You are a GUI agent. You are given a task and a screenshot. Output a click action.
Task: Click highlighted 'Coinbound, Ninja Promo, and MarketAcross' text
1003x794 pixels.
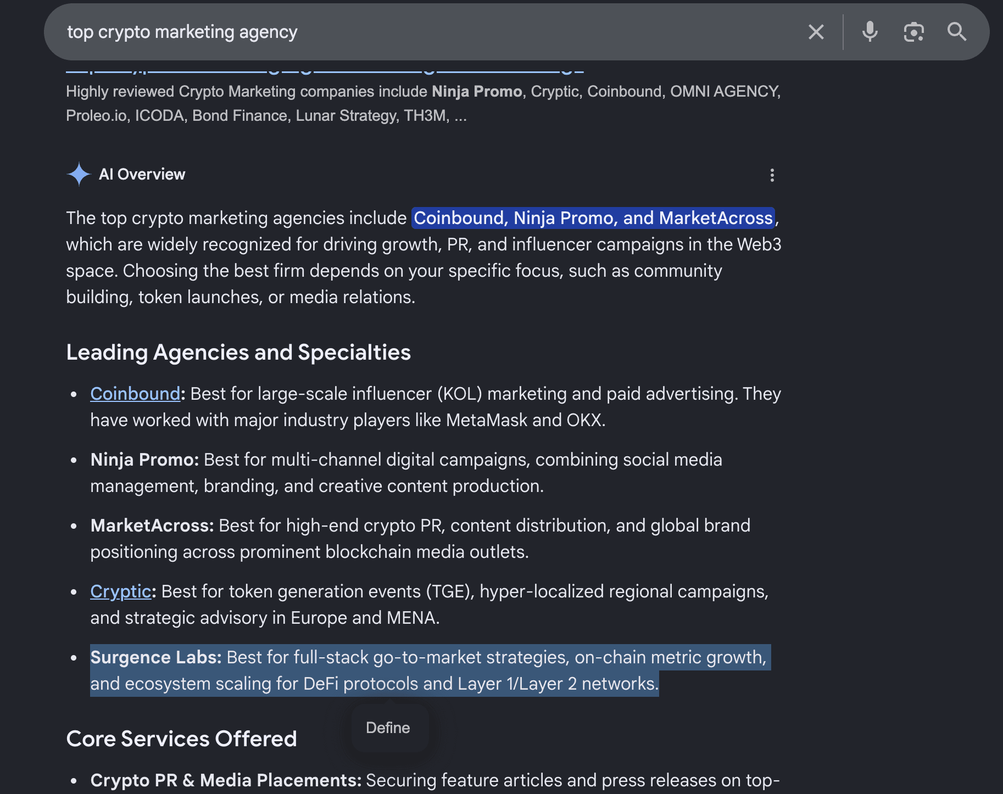pyautogui.click(x=593, y=218)
